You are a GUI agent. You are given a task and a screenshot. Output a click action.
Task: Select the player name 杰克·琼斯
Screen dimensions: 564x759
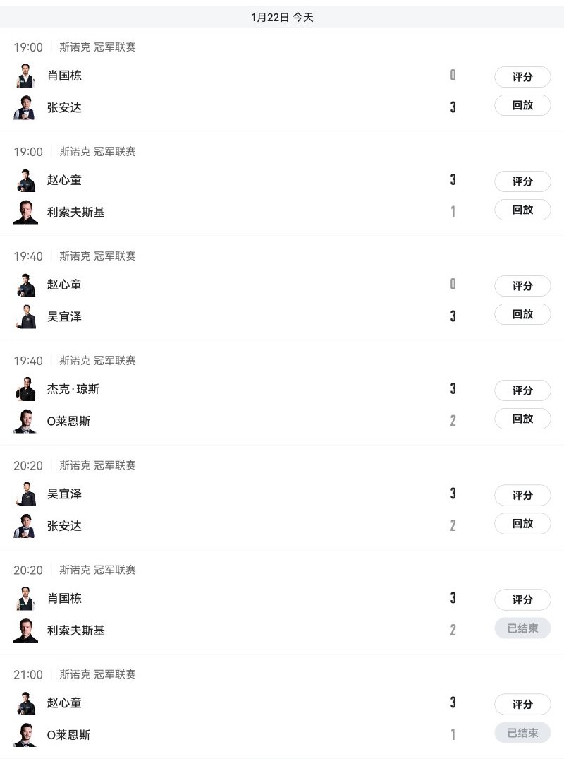click(73, 389)
